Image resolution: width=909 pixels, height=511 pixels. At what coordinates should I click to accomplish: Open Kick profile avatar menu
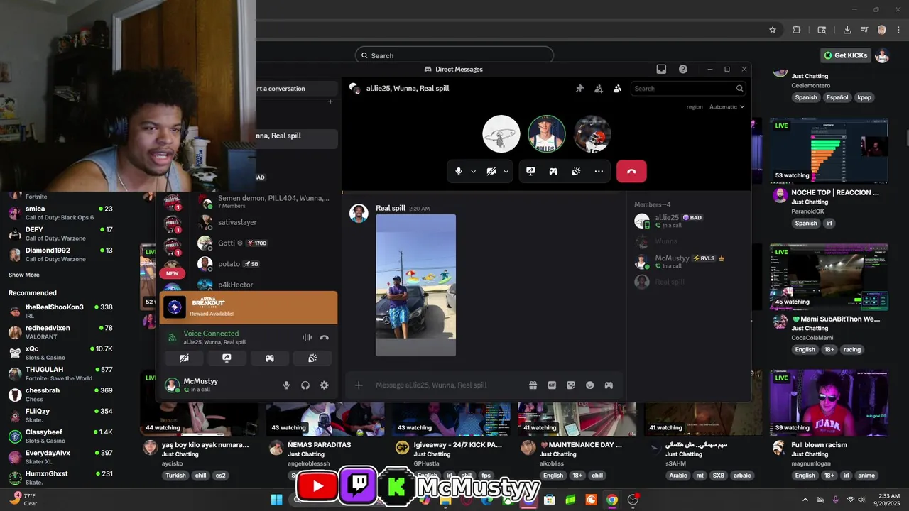click(882, 55)
